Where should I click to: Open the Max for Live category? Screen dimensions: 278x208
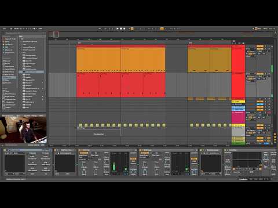(x=9, y=75)
